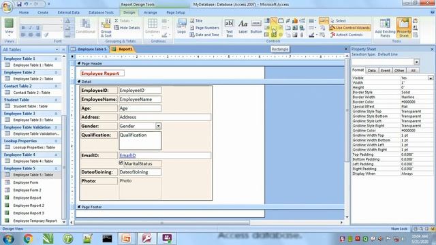
Task: Insert a Logo into report
Action: 182,27
